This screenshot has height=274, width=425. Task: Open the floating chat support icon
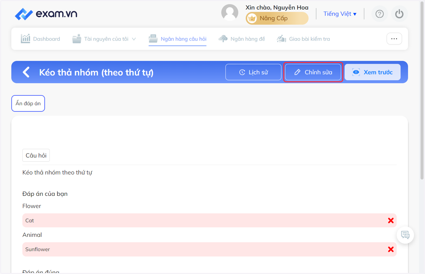(405, 235)
